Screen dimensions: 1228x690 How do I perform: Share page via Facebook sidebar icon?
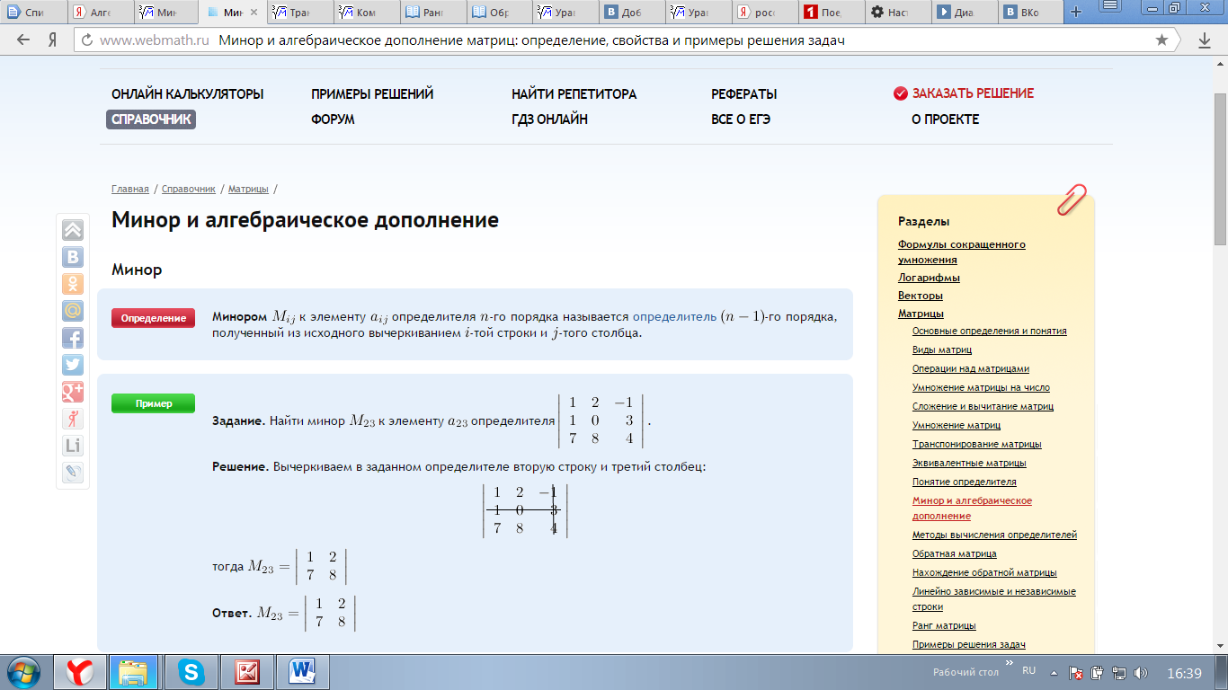73,338
